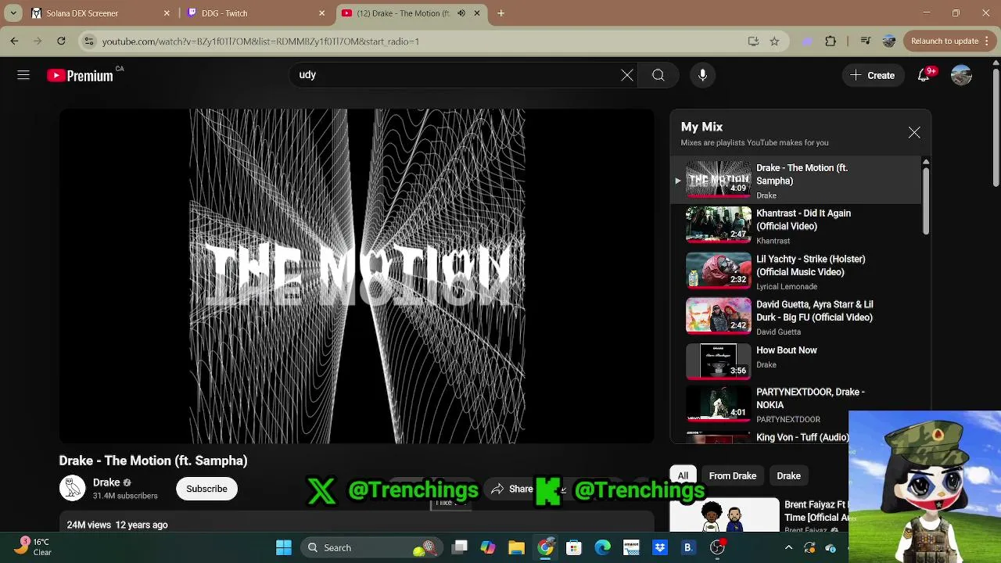Reload the current page
This screenshot has width=1001, height=563.
(61, 41)
